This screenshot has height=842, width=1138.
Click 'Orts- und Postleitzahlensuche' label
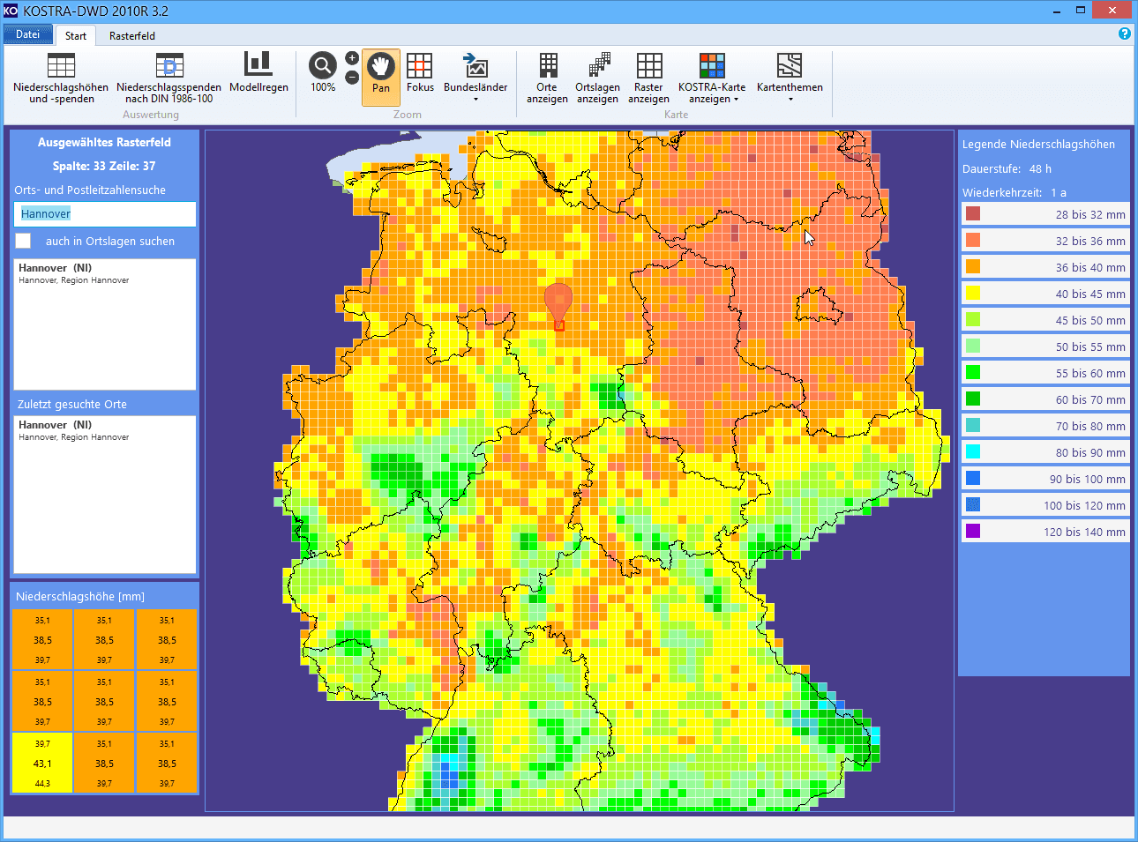coord(90,190)
